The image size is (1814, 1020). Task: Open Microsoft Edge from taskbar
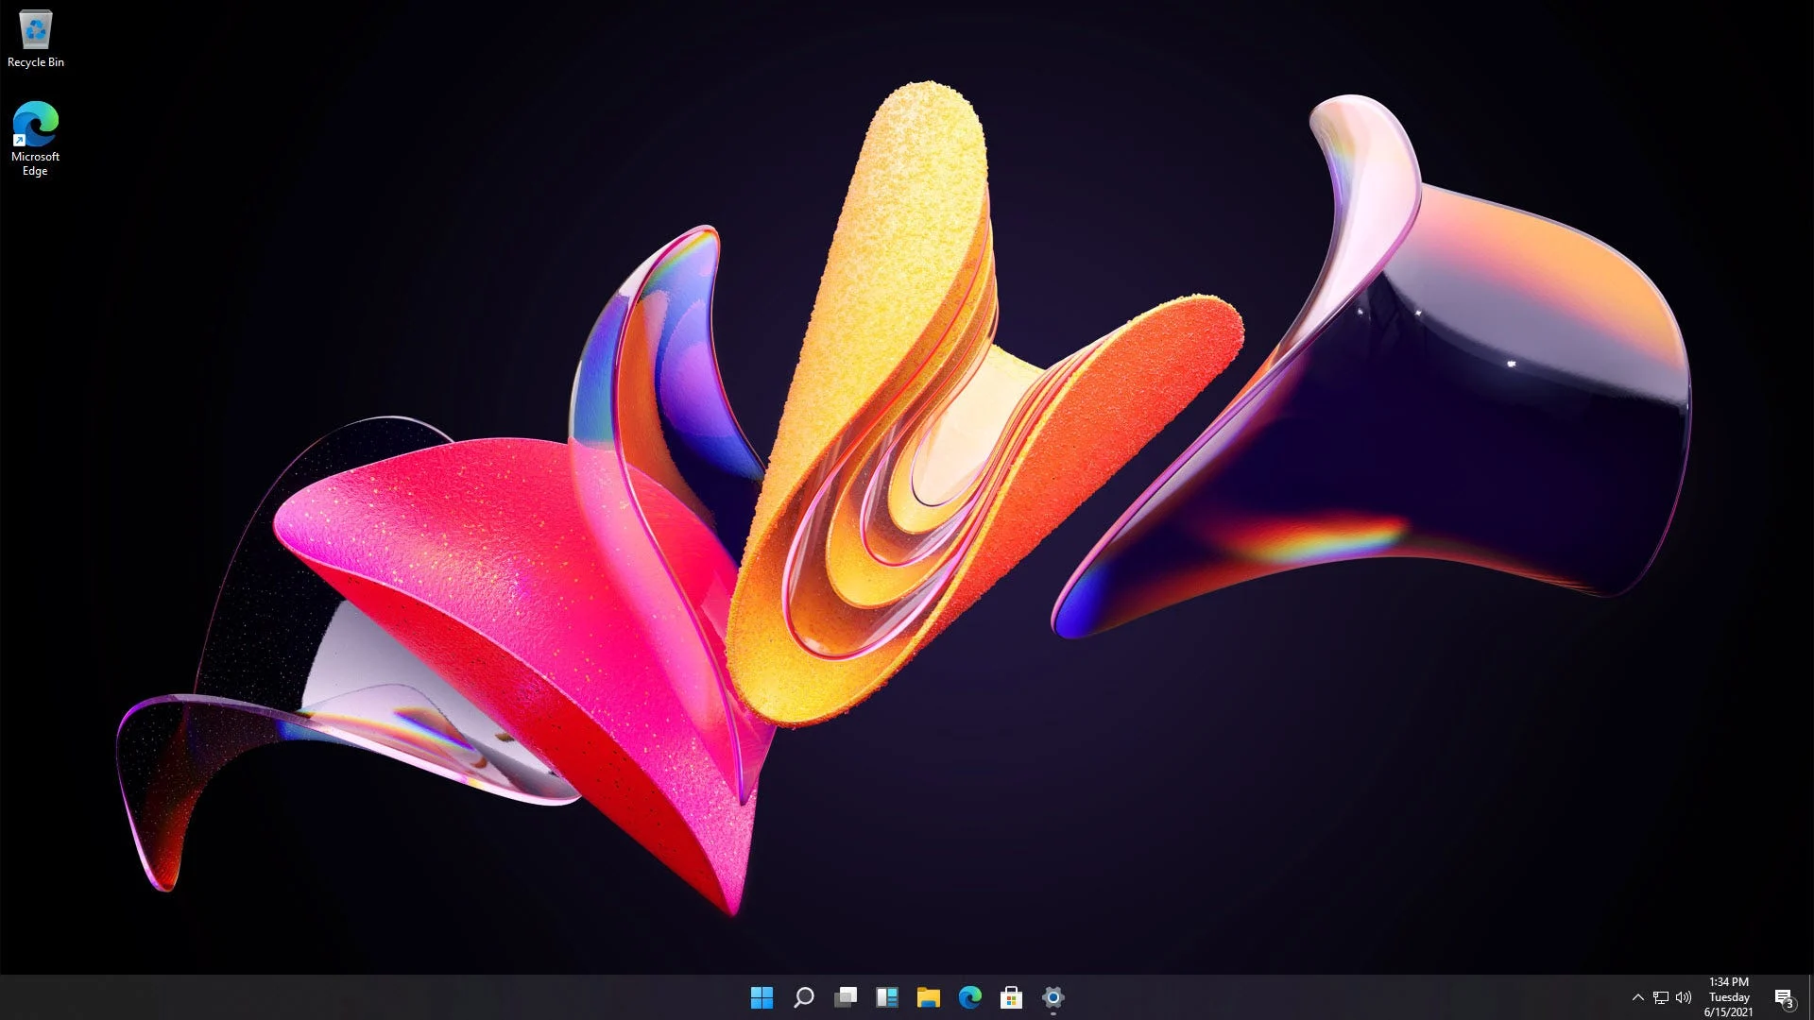pos(969,996)
